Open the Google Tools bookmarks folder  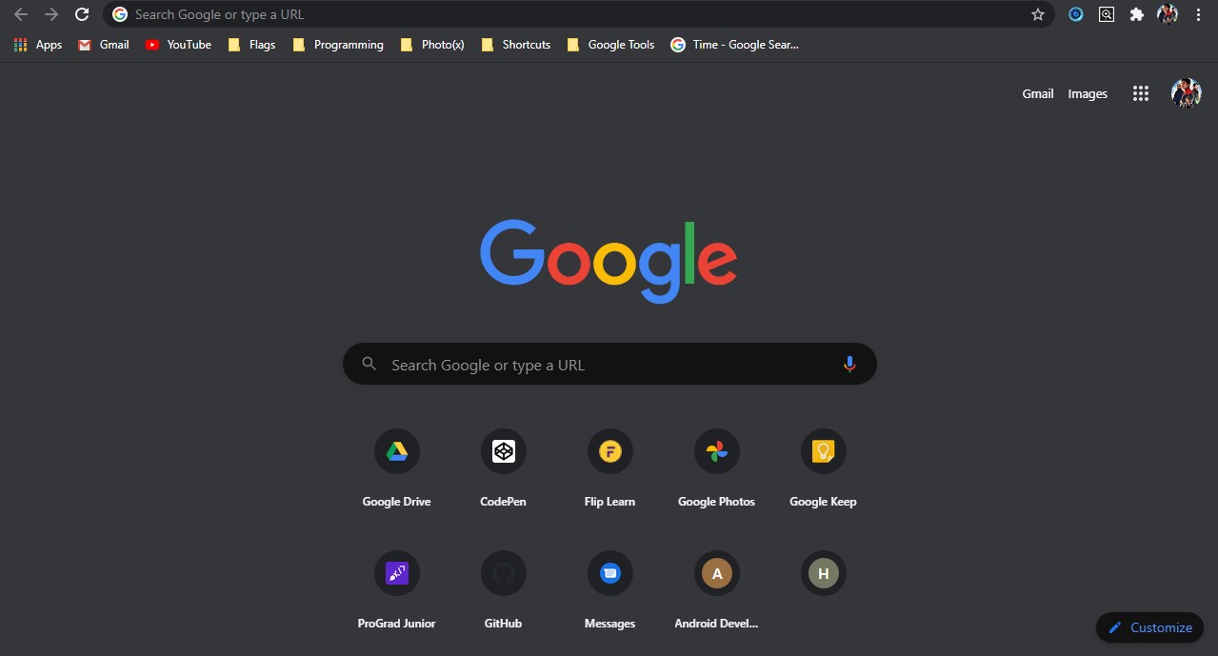(x=610, y=45)
